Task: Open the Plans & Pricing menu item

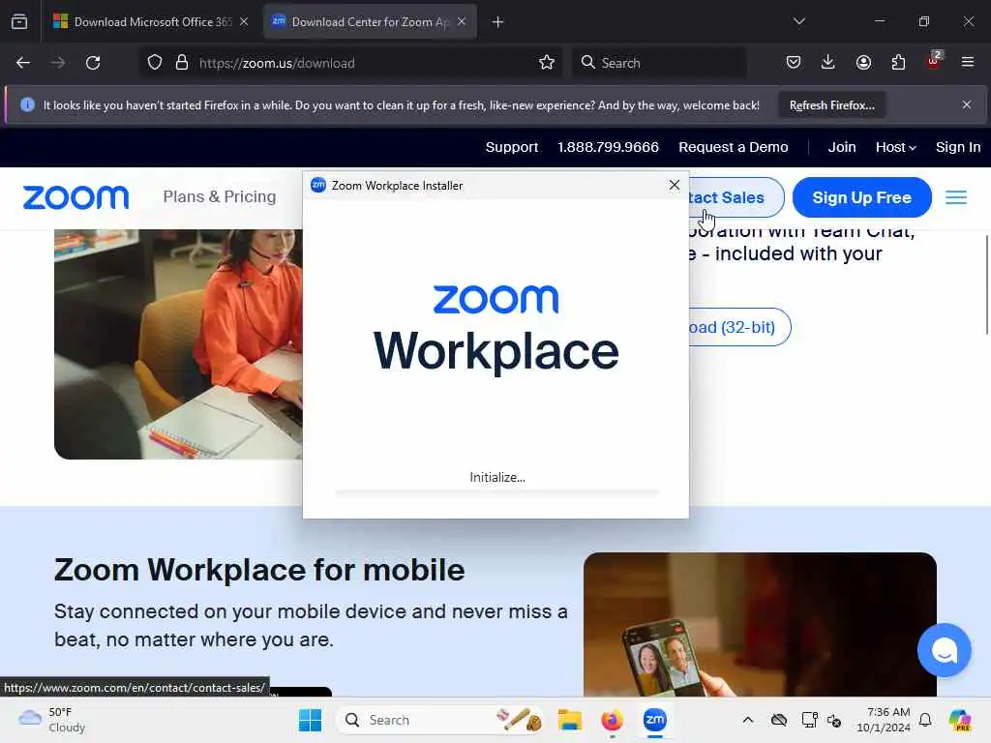Action: [x=220, y=196]
